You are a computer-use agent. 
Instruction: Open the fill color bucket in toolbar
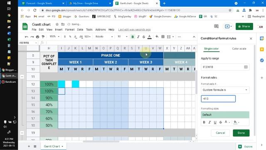pyautogui.click(x=157, y=37)
